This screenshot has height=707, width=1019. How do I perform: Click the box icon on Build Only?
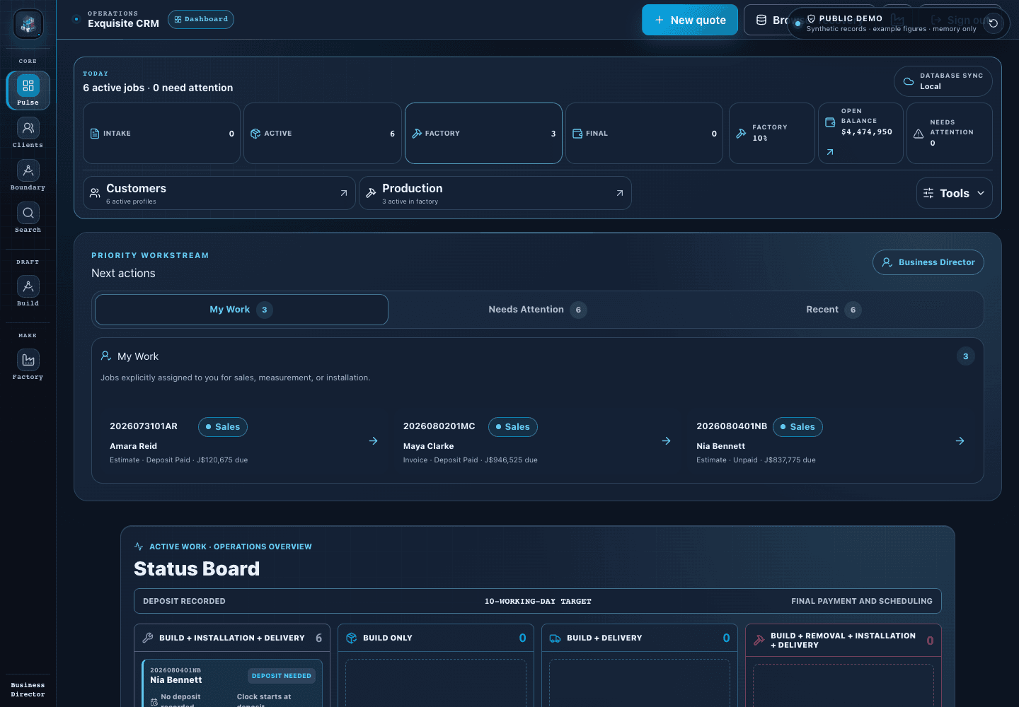click(x=352, y=638)
